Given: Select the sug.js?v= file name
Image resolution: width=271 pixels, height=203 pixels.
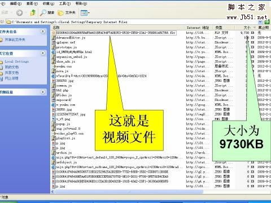Looking at the screenshot, I should (68, 129).
